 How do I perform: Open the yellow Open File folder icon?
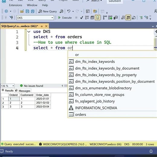22,11
